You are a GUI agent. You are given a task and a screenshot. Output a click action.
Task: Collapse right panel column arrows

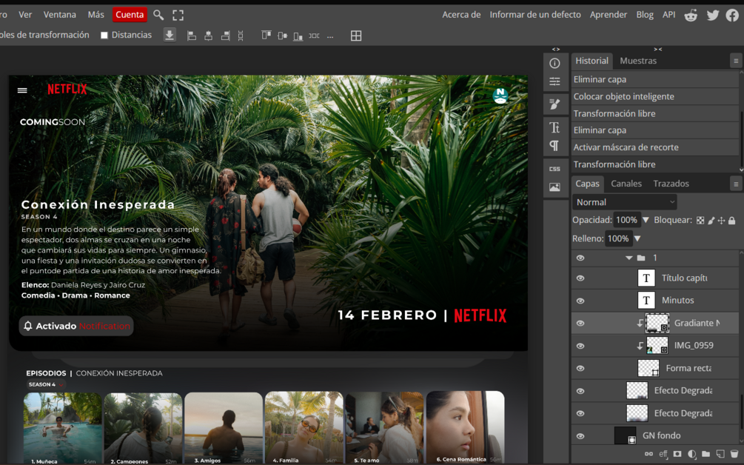[x=657, y=49]
